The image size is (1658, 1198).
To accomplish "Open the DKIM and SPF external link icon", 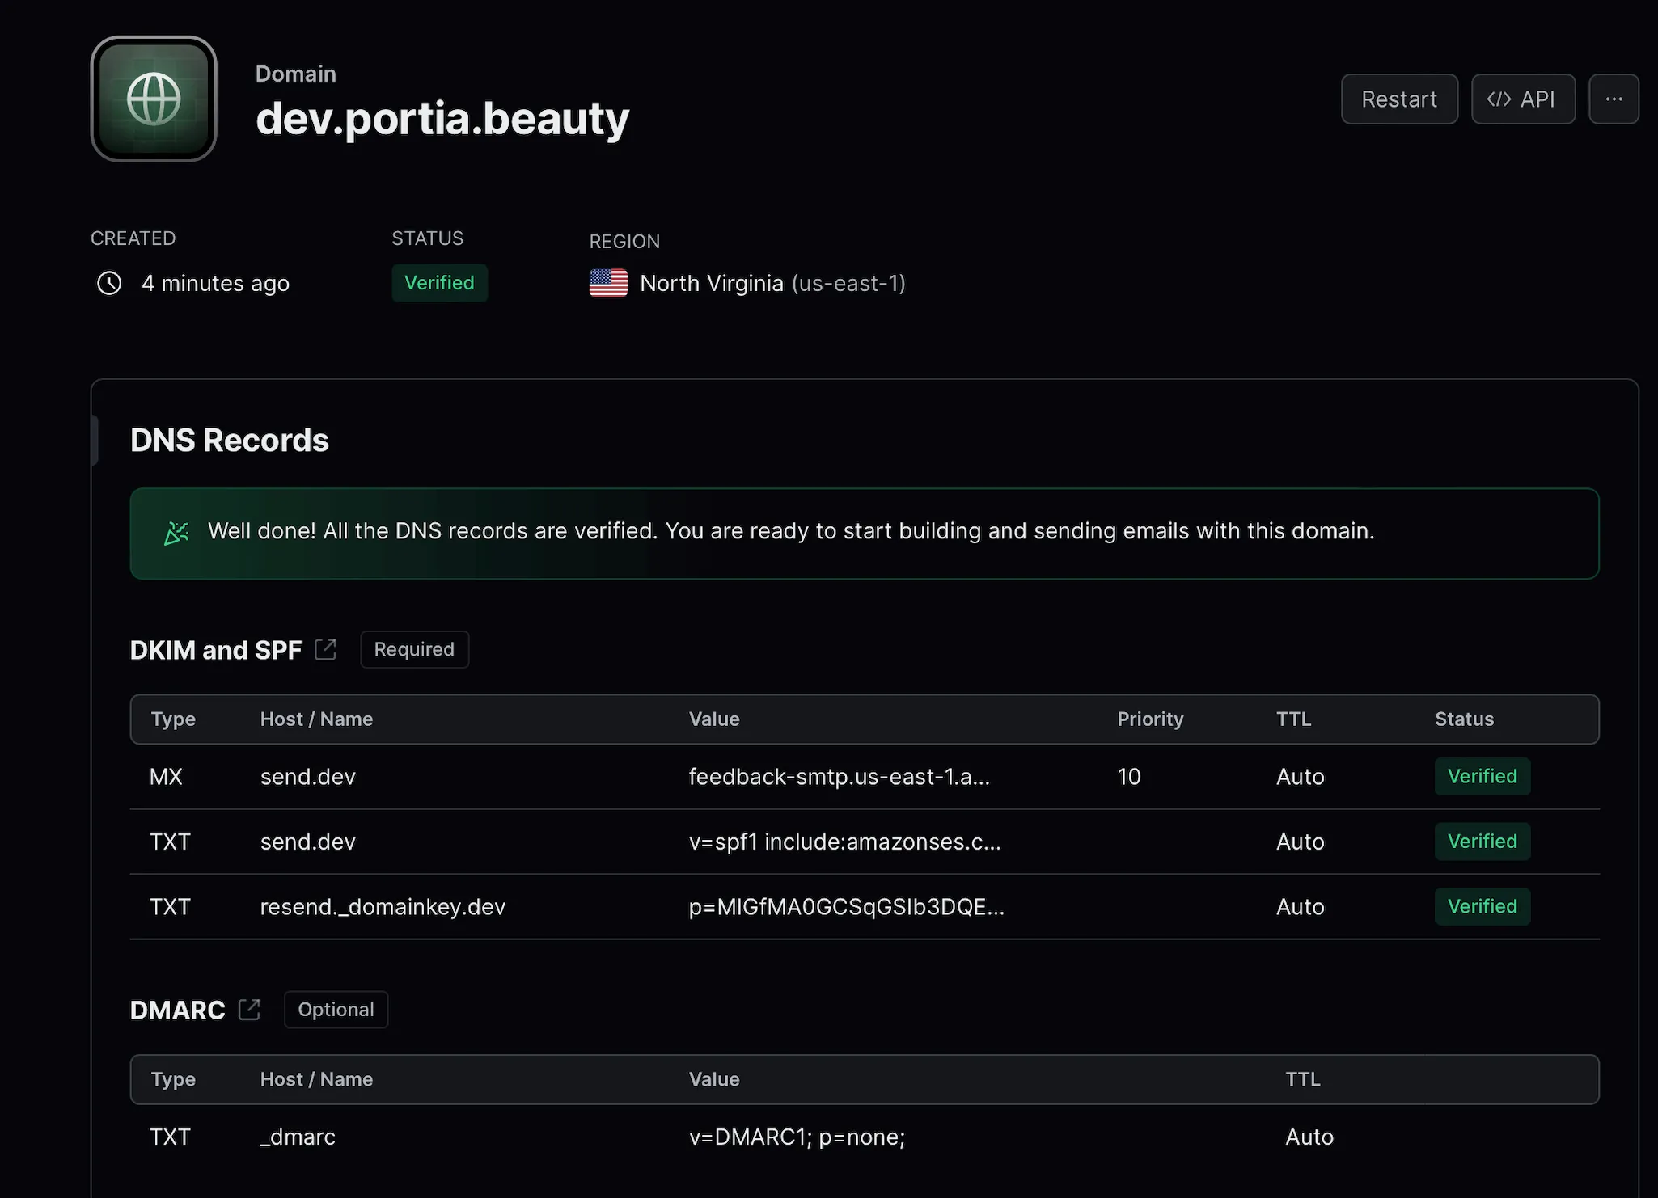I will coord(325,649).
